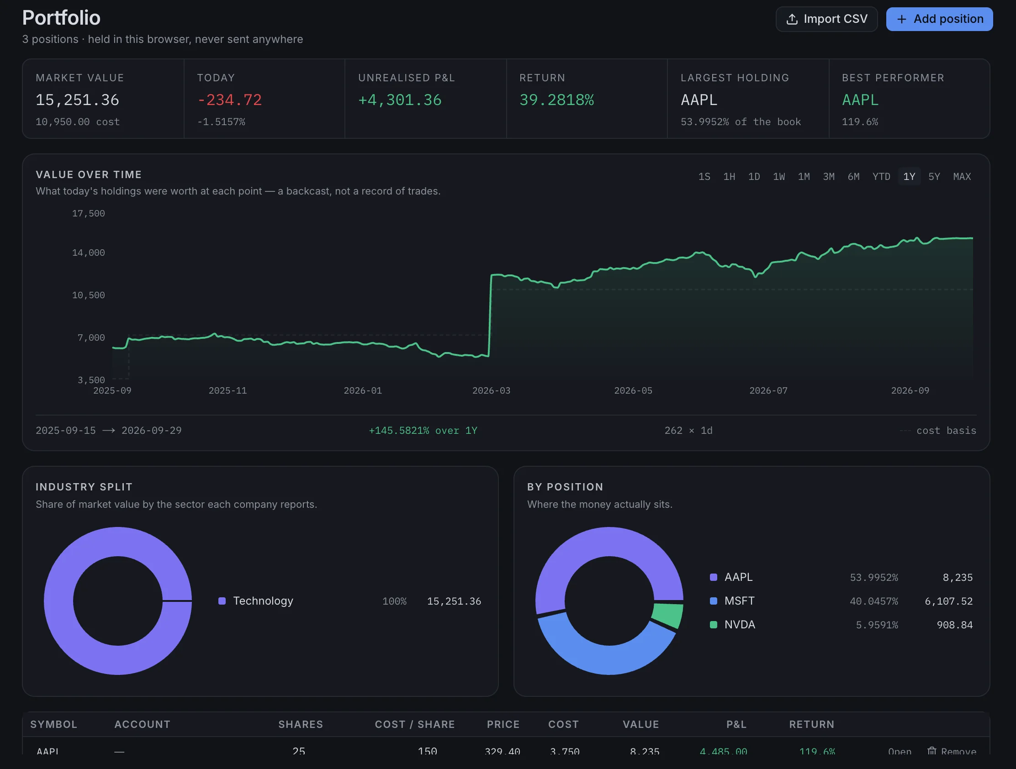1016x769 pixels.
Task: Click unrealised P&L +4,301.36
Action: [400, 100]
